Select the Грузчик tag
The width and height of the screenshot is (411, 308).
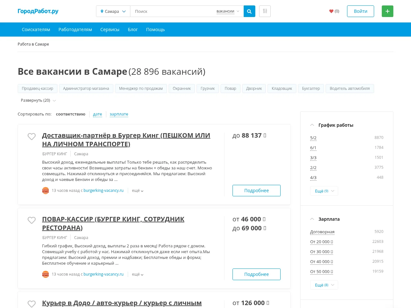(208, 89)
